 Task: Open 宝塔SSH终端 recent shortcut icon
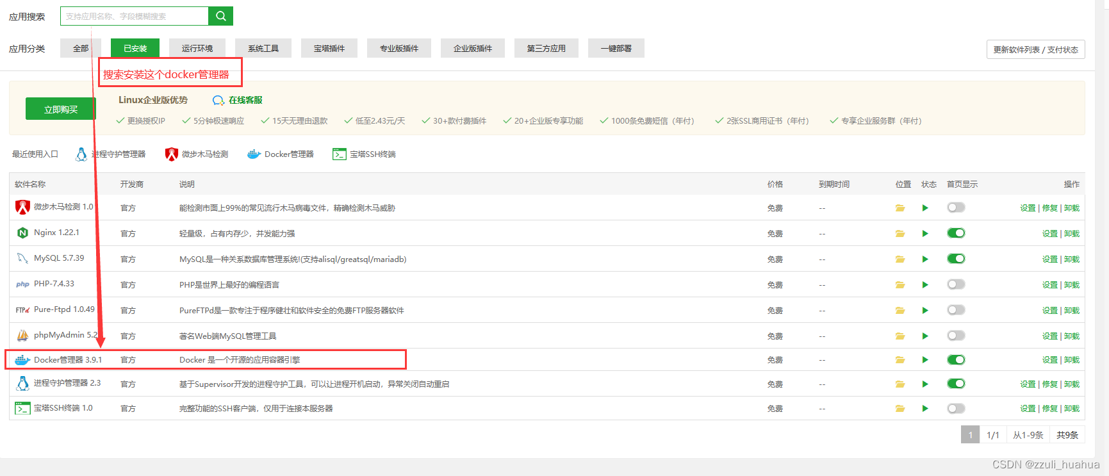pos(340,154)
